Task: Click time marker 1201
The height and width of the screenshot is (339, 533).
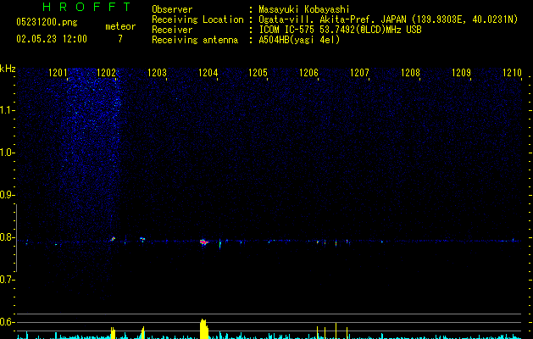Action: tap(58, 73)
